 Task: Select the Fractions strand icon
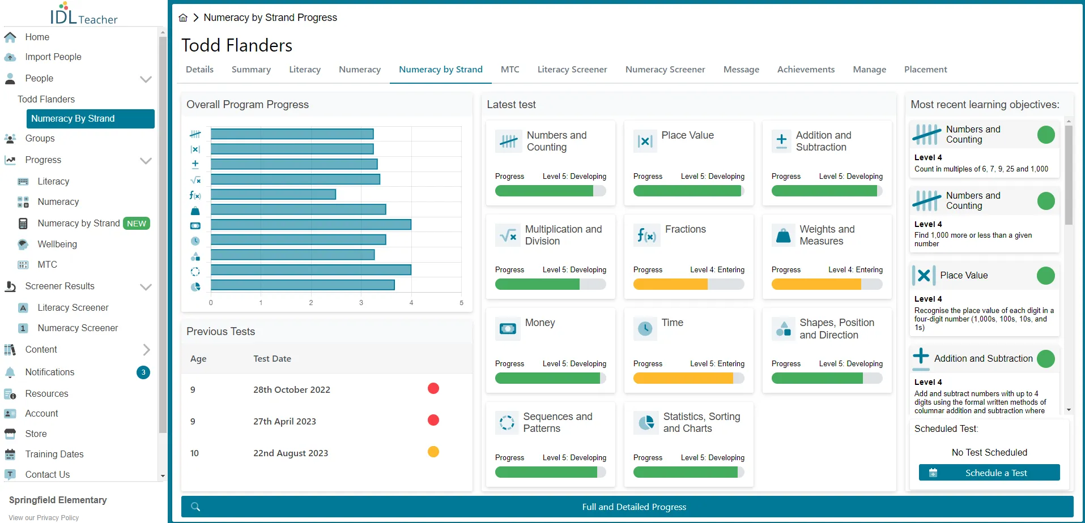645,235
